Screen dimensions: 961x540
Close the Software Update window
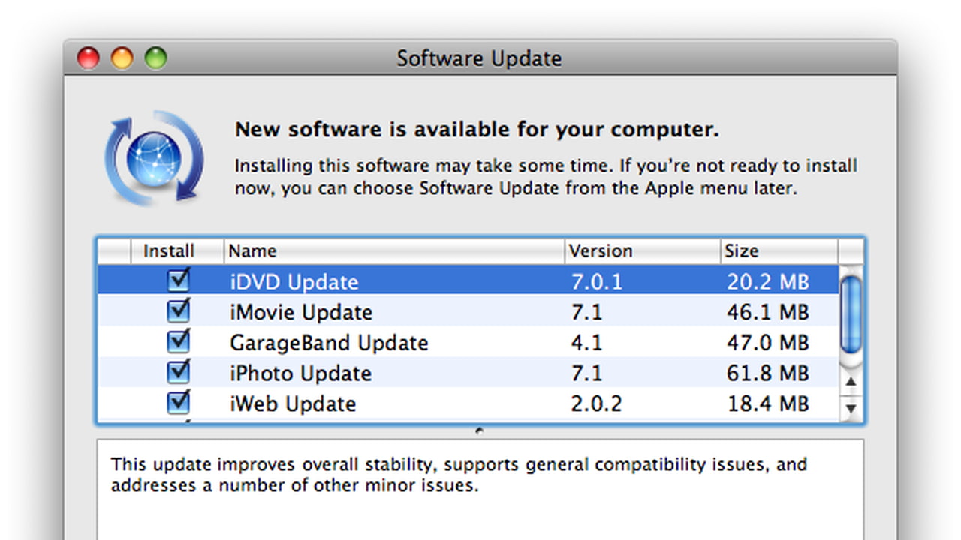click(x=89, y=58)
